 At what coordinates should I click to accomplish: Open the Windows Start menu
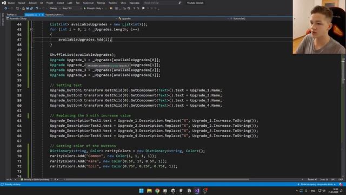point(141,191)
